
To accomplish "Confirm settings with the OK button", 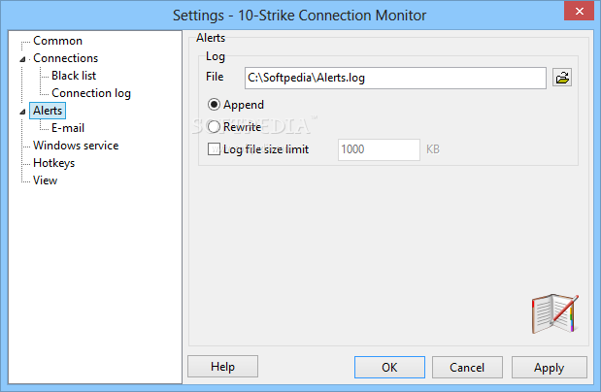I will coord(389,368).
